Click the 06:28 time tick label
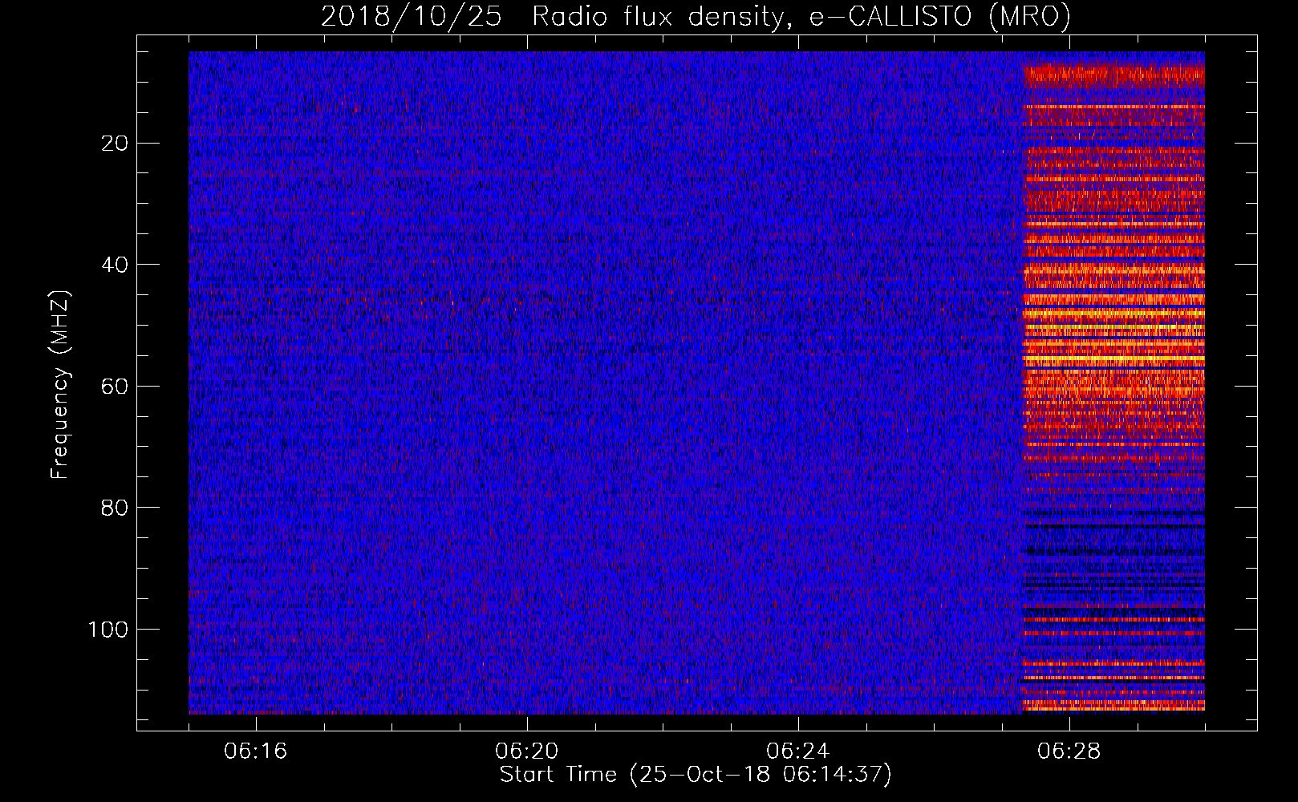Screen dimensions: 1298x802 point(1069,751)
